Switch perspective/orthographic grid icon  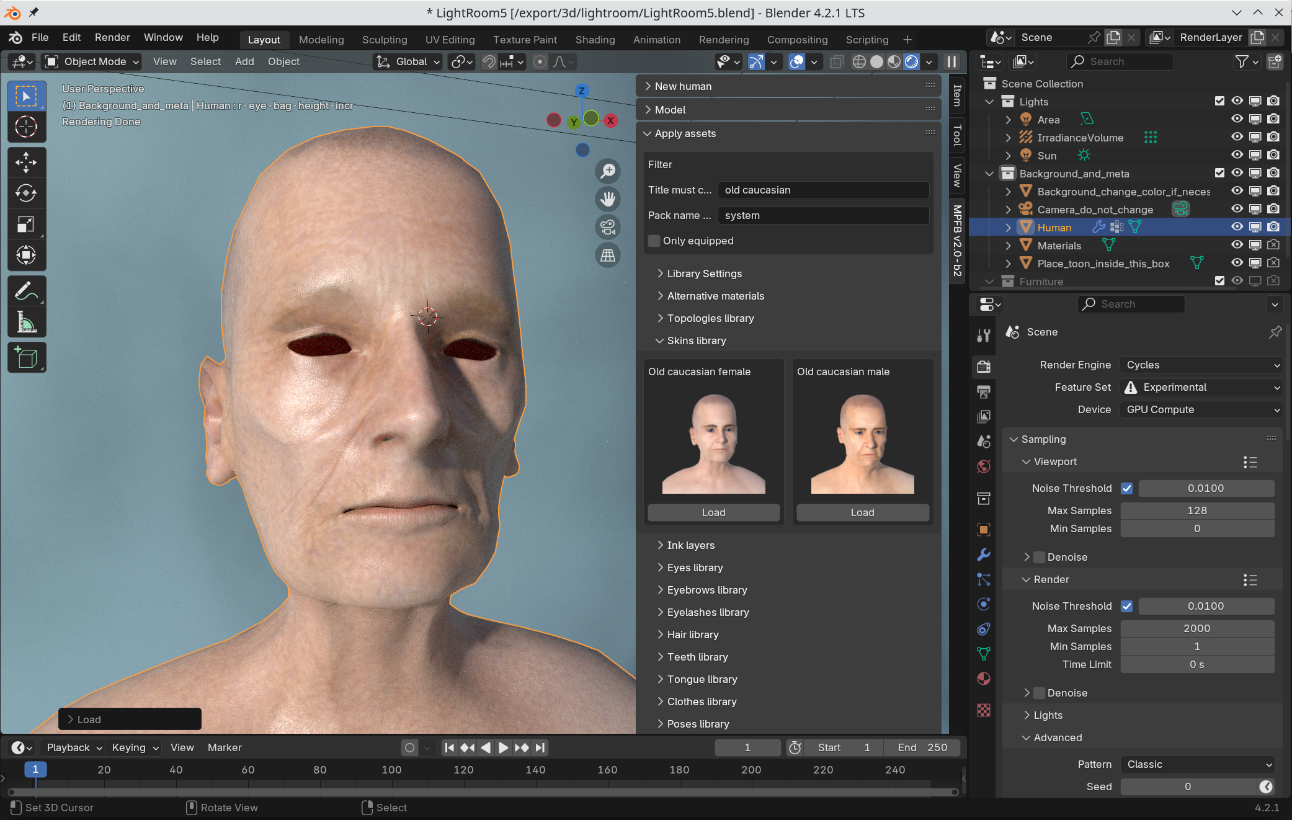point(608,255)
